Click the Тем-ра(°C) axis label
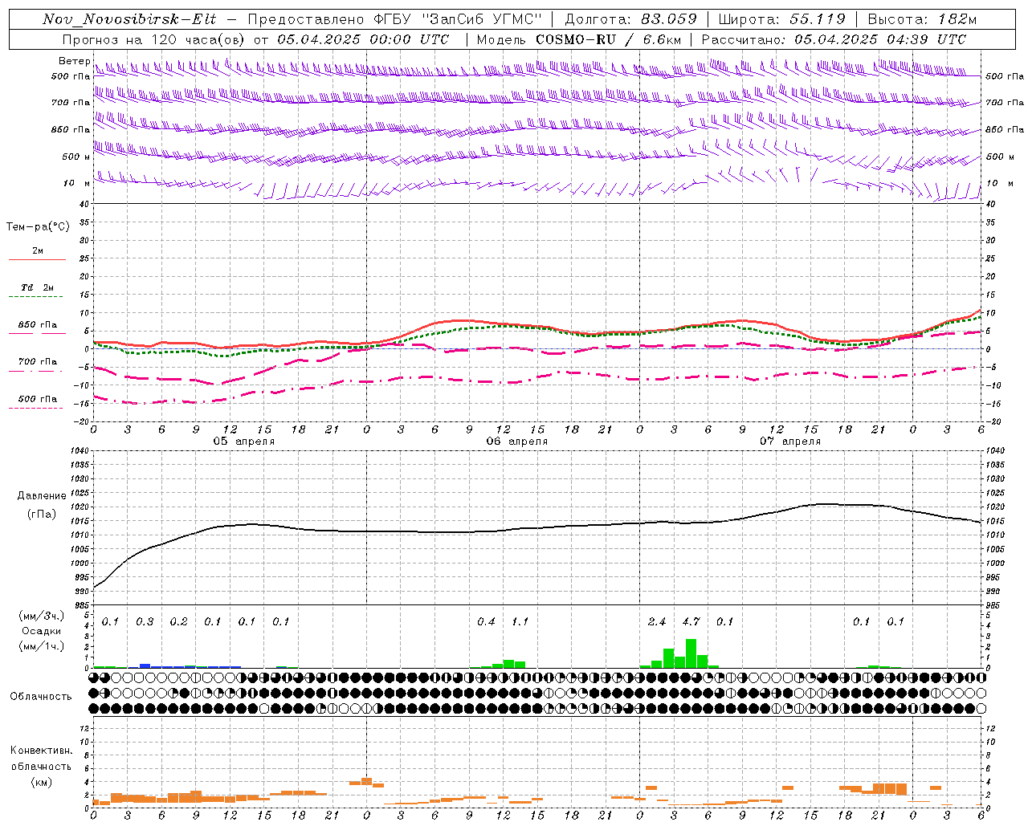 (x=38, y=227)
